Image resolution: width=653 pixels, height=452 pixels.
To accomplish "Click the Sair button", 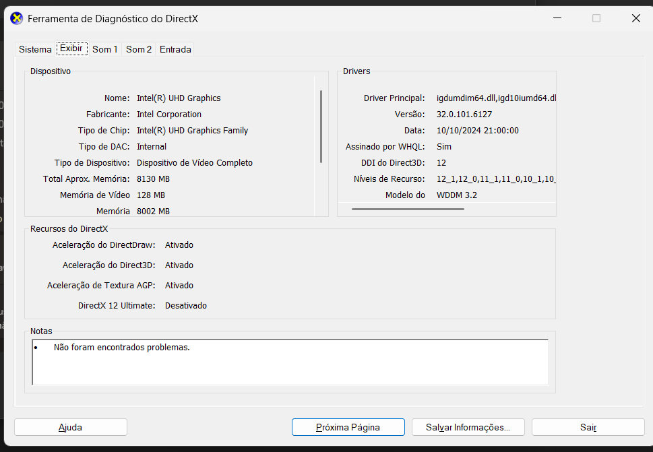I will 588,427.
